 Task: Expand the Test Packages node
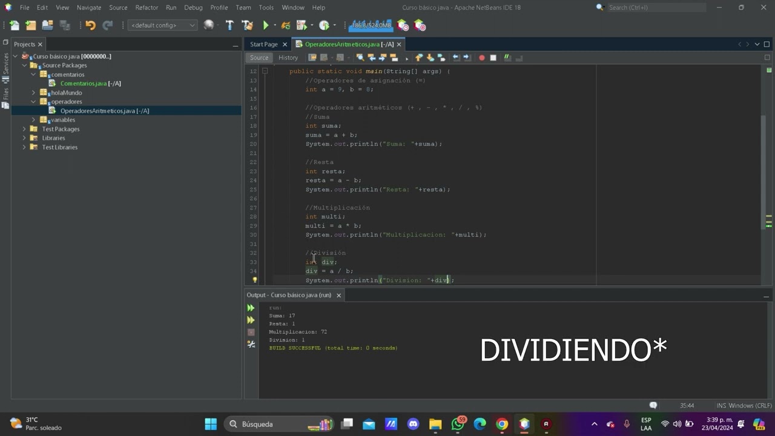click(24, 129)
